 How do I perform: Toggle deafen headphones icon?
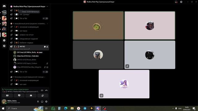42,101
